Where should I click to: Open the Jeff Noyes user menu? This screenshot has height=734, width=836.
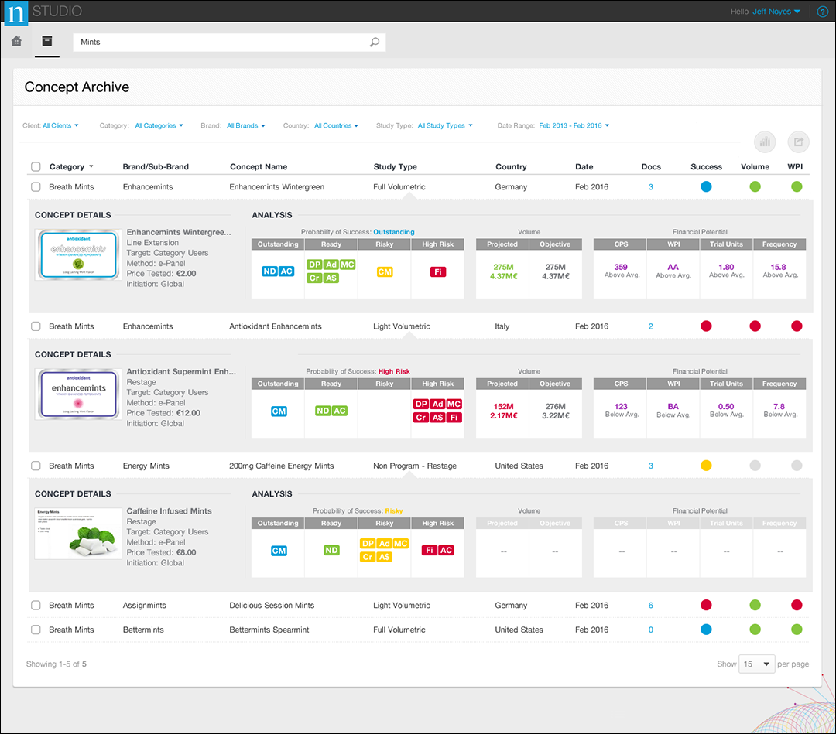pyautogui.click(x=776, y=11)
